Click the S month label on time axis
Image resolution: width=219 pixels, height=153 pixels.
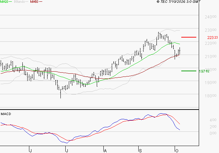coord(140,151)
